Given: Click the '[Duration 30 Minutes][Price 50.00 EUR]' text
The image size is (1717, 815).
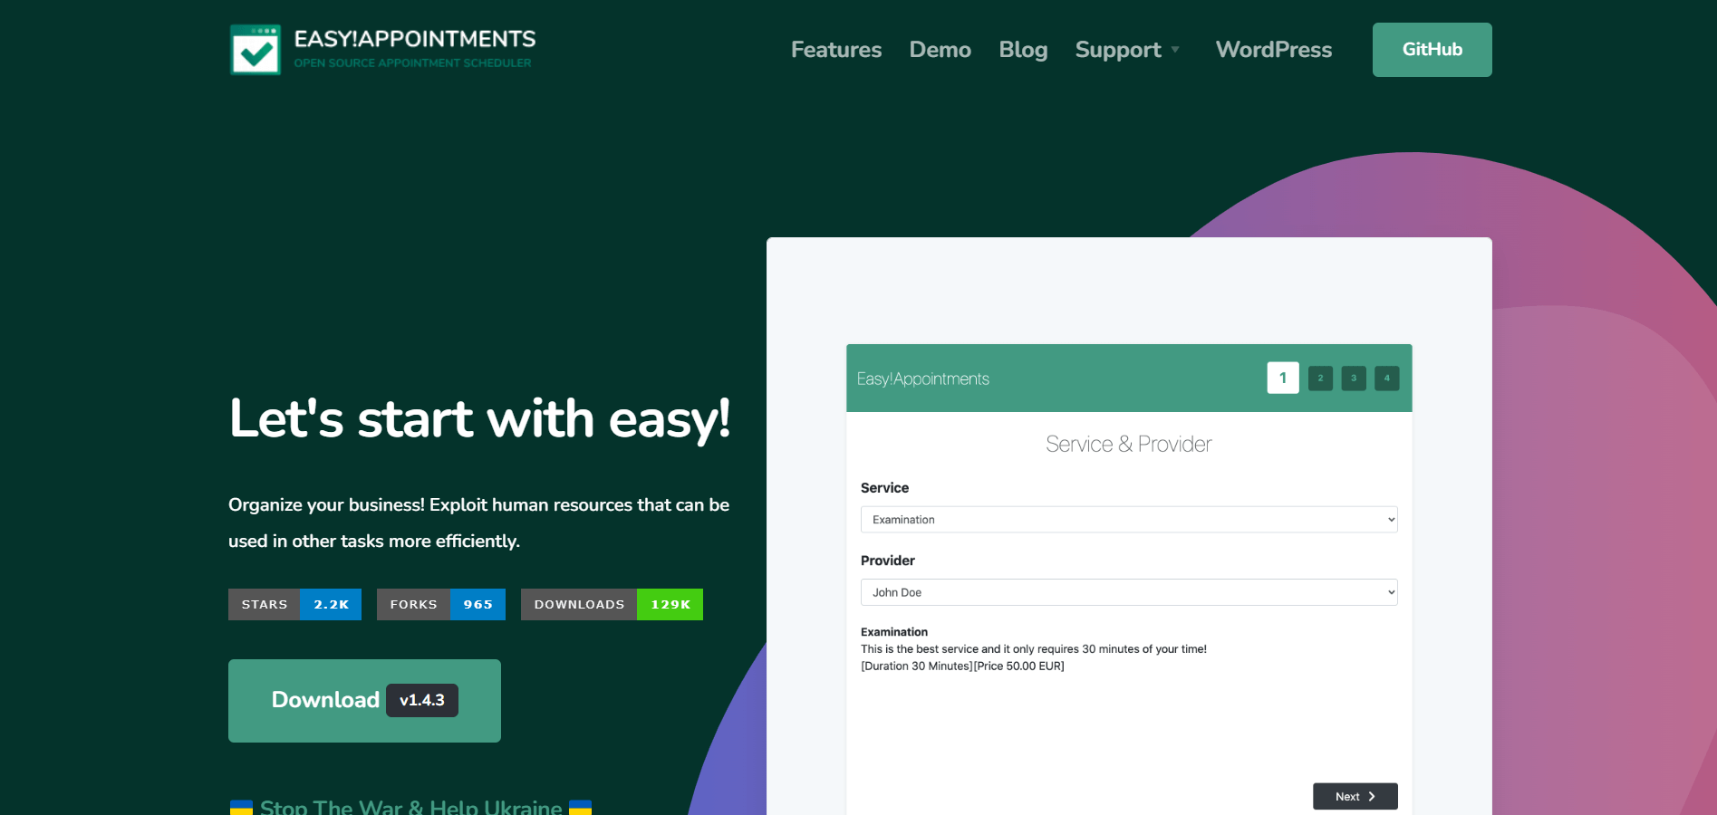Looking at the screenshot, I should tap(962, 666).
